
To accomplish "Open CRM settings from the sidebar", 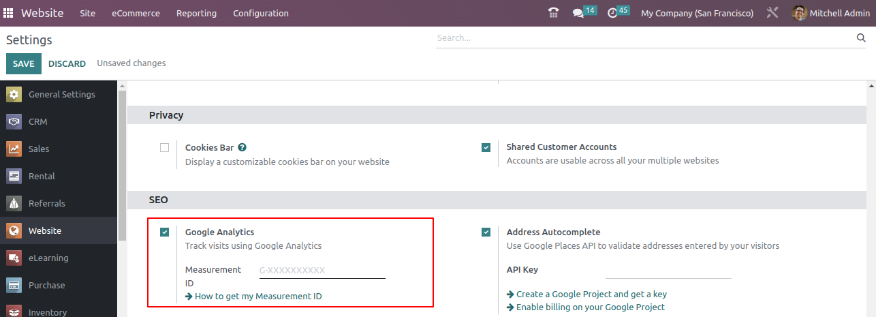I will pyautogui.click(x=37, y=121).
